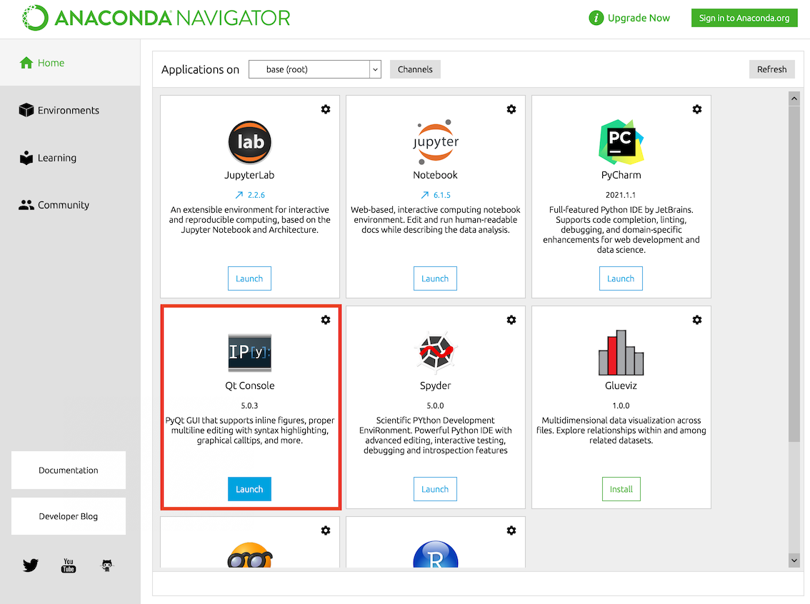Open the settings gear on the JupyterLab card
This screenshot has height=604, width=810.
point(326,109)
